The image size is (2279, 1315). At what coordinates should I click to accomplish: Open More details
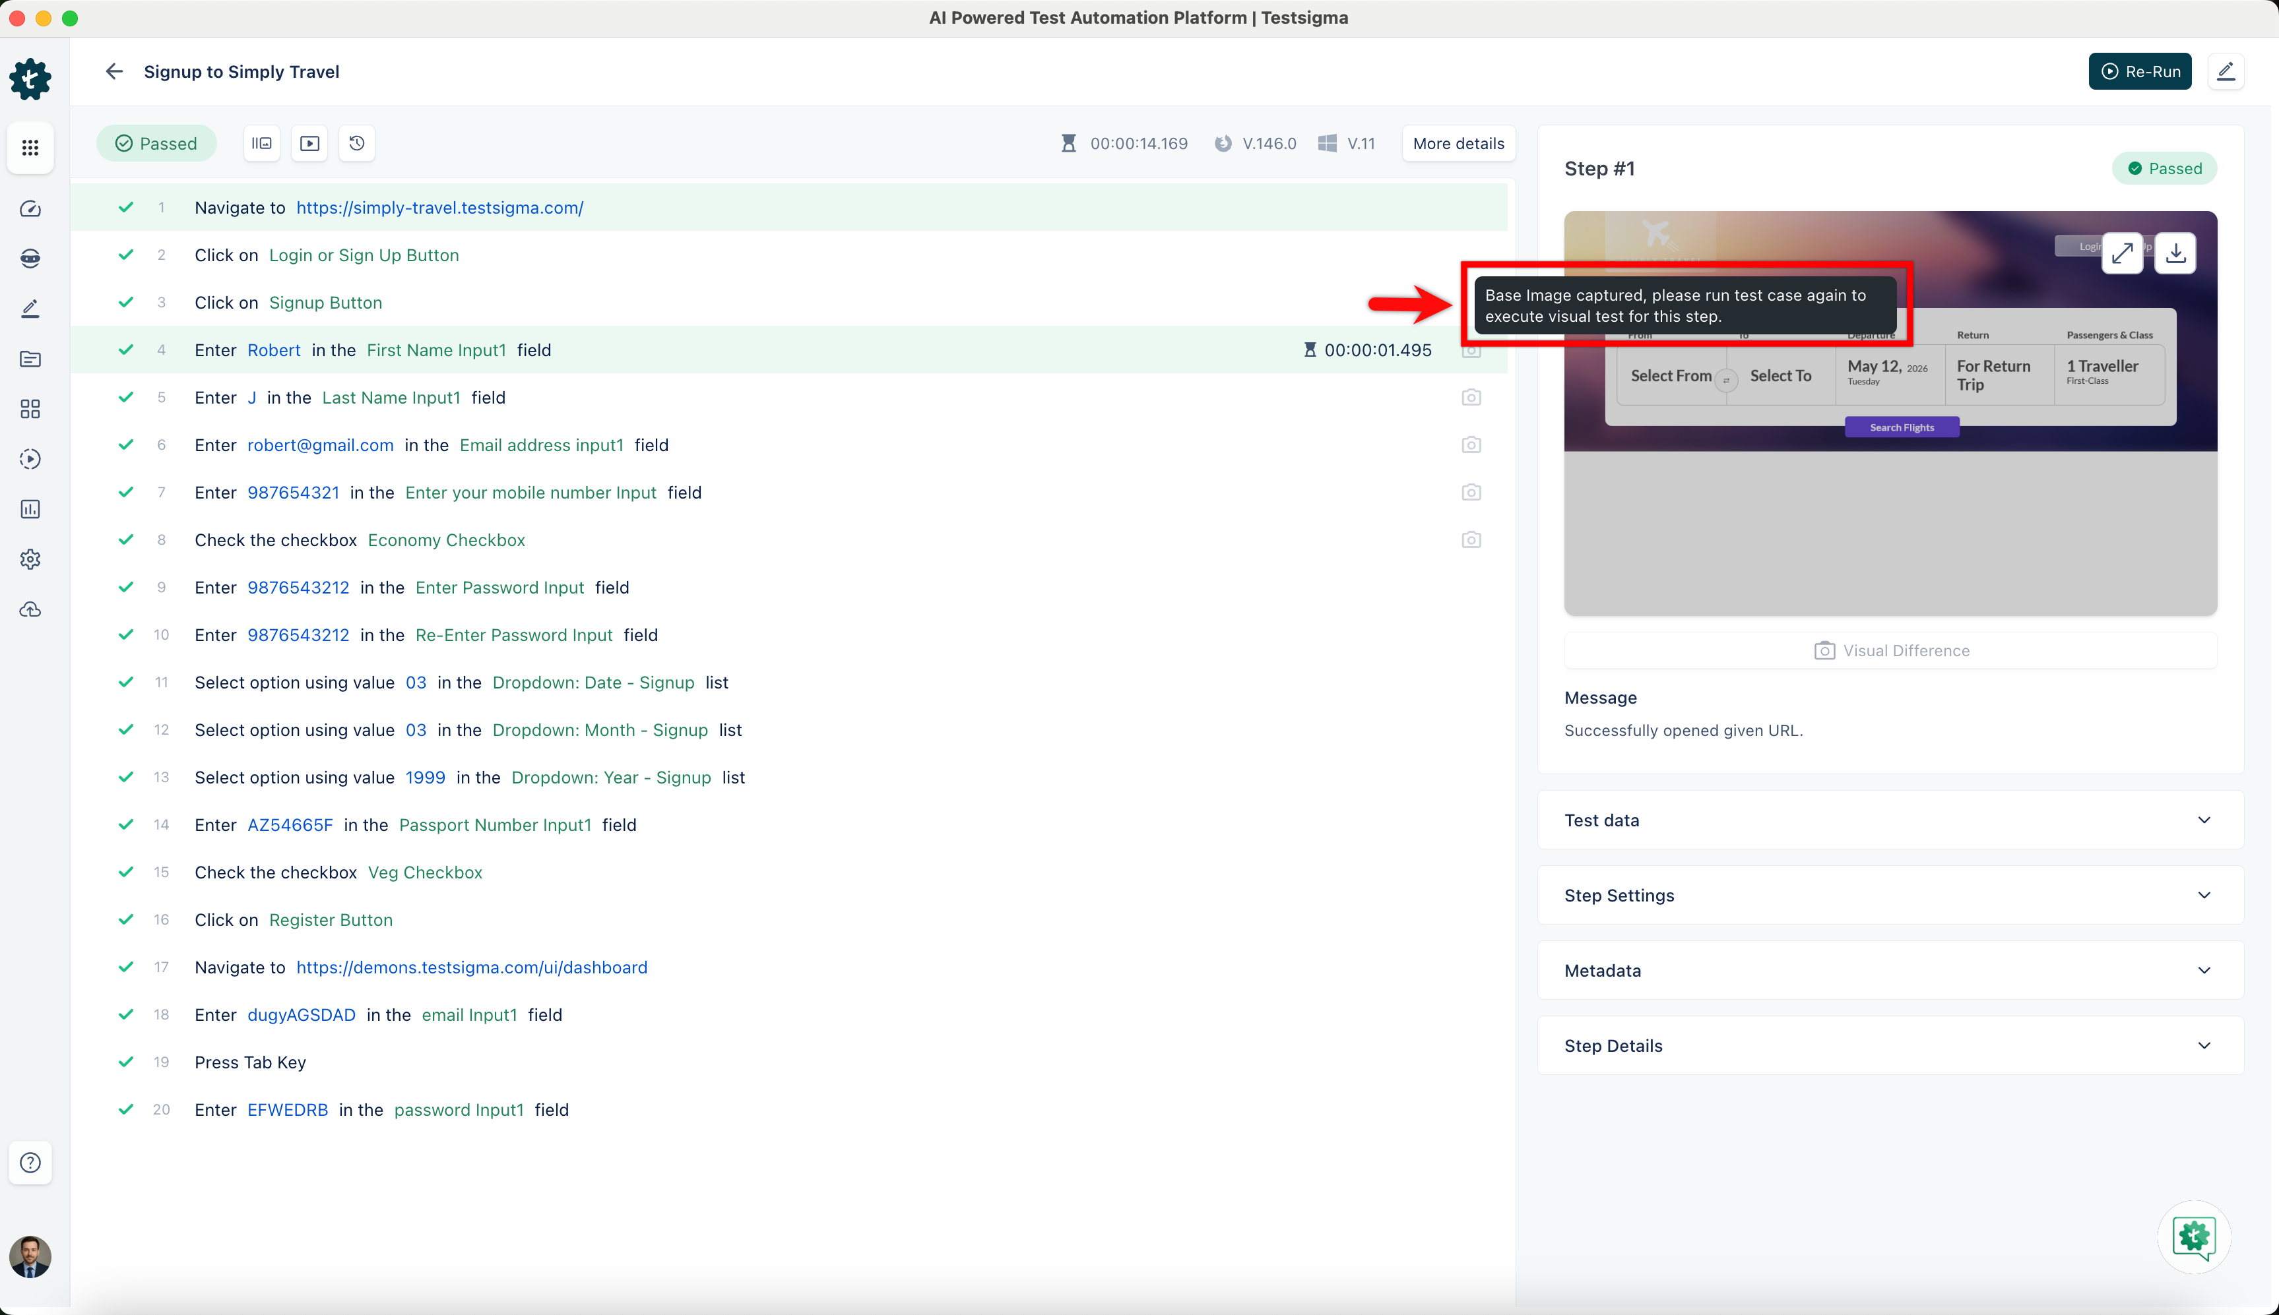[x=1458, y=144]
